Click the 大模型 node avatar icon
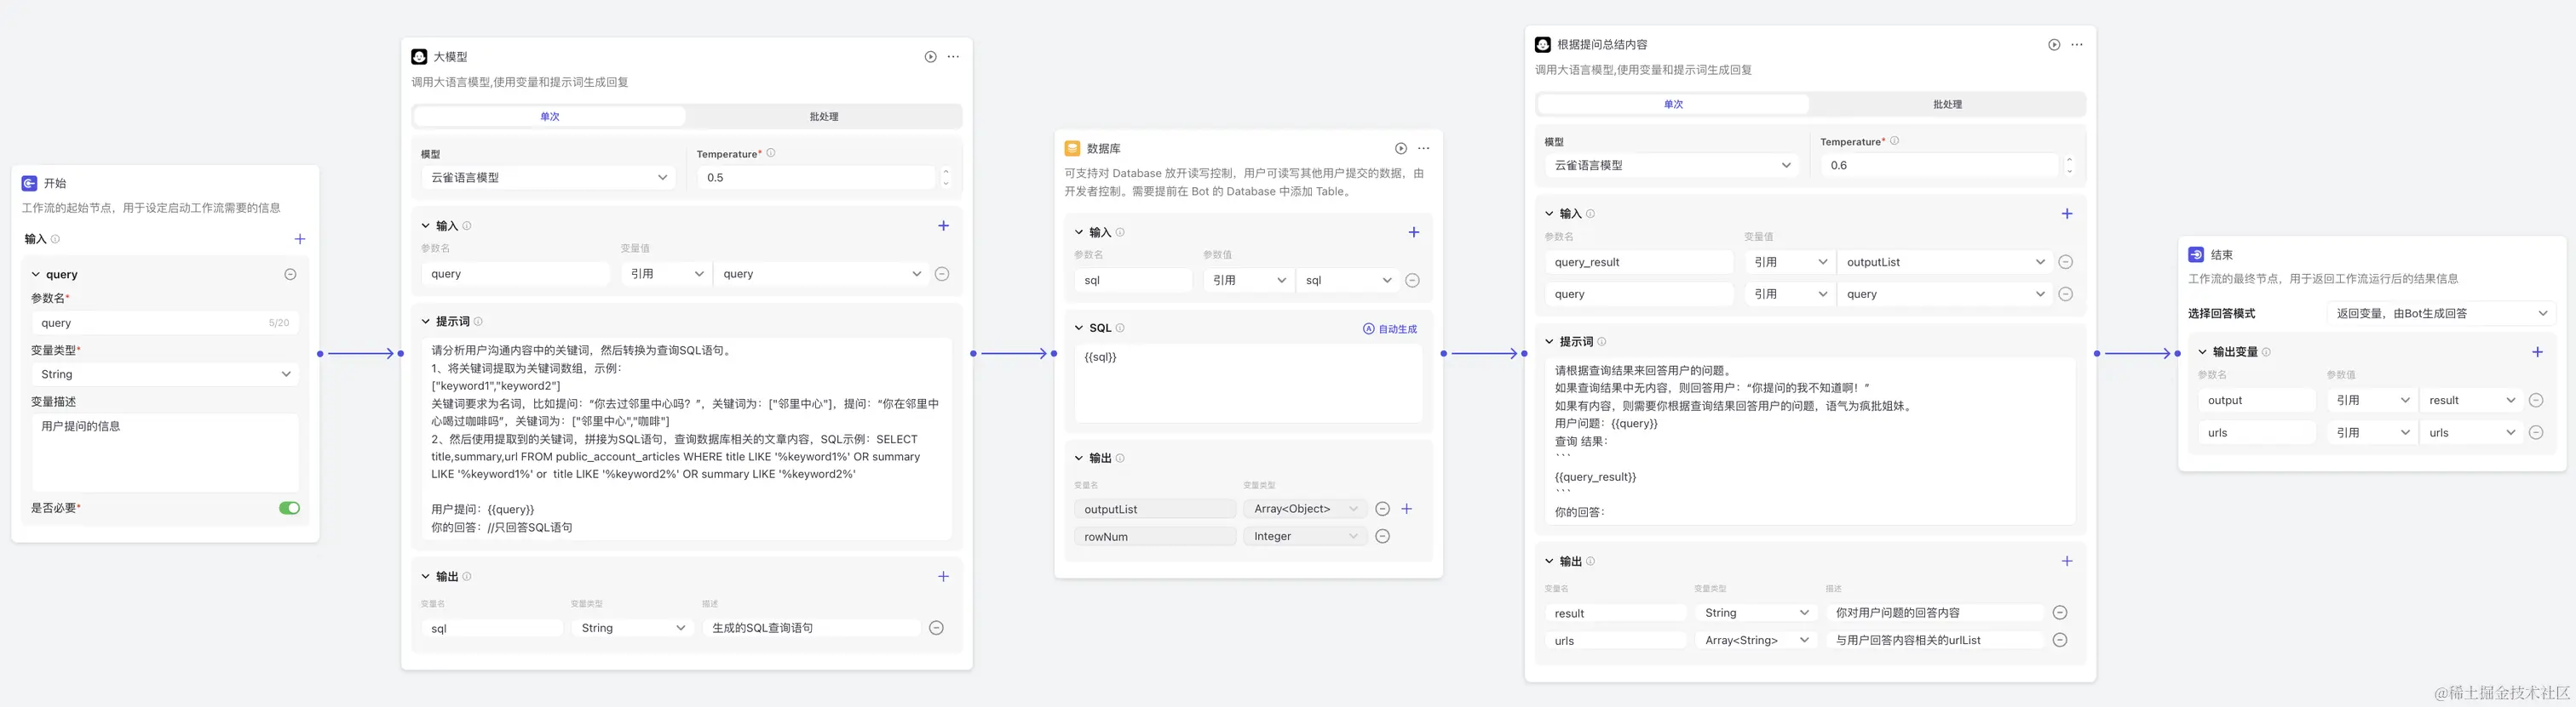Image resolution: width=2576 pixels, height=707 pixels. point(419,57)
